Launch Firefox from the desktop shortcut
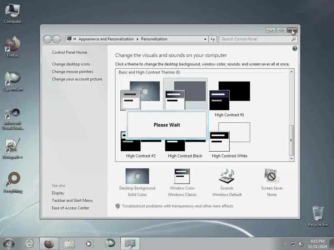The image size is (334, 250). [13, 47]
